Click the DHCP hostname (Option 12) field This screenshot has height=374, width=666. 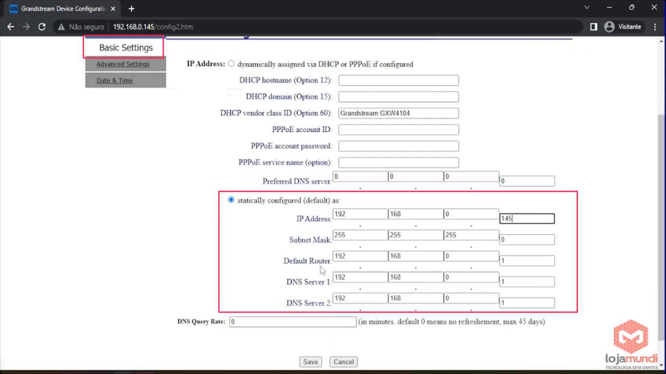click(398, 80)
